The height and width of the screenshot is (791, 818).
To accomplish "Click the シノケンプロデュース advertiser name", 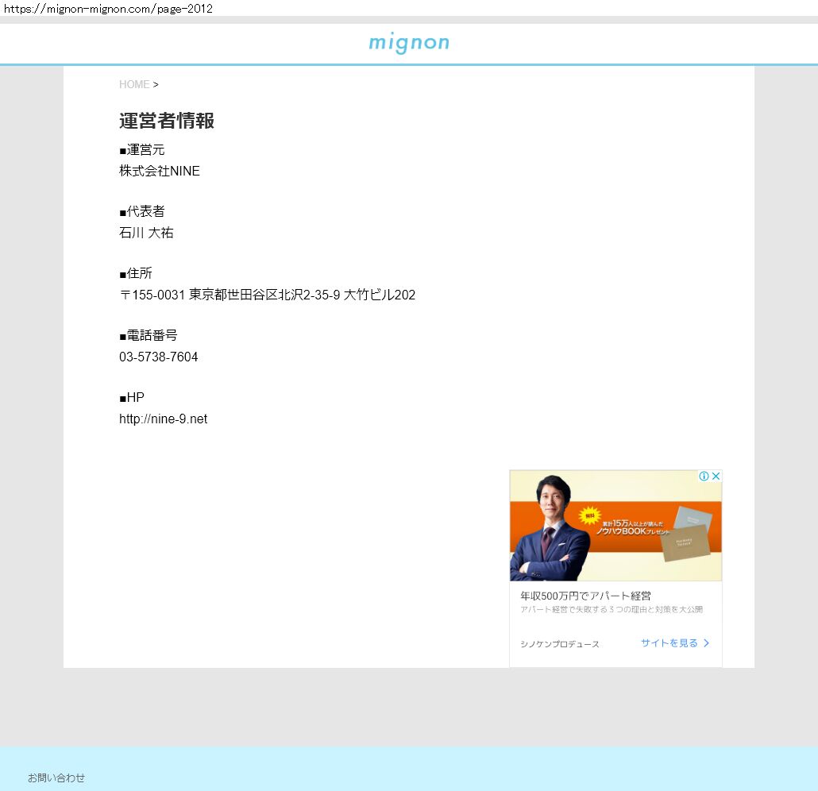I will point(560,644).
